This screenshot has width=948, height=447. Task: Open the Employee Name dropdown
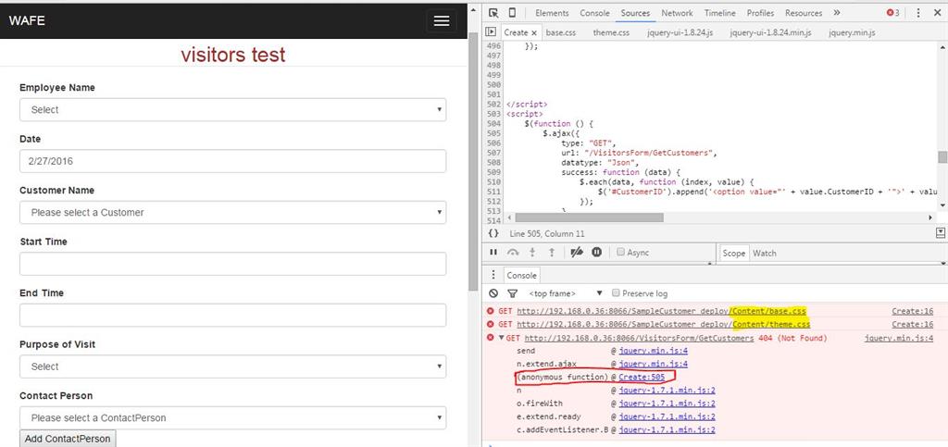[x=232, y=110]
